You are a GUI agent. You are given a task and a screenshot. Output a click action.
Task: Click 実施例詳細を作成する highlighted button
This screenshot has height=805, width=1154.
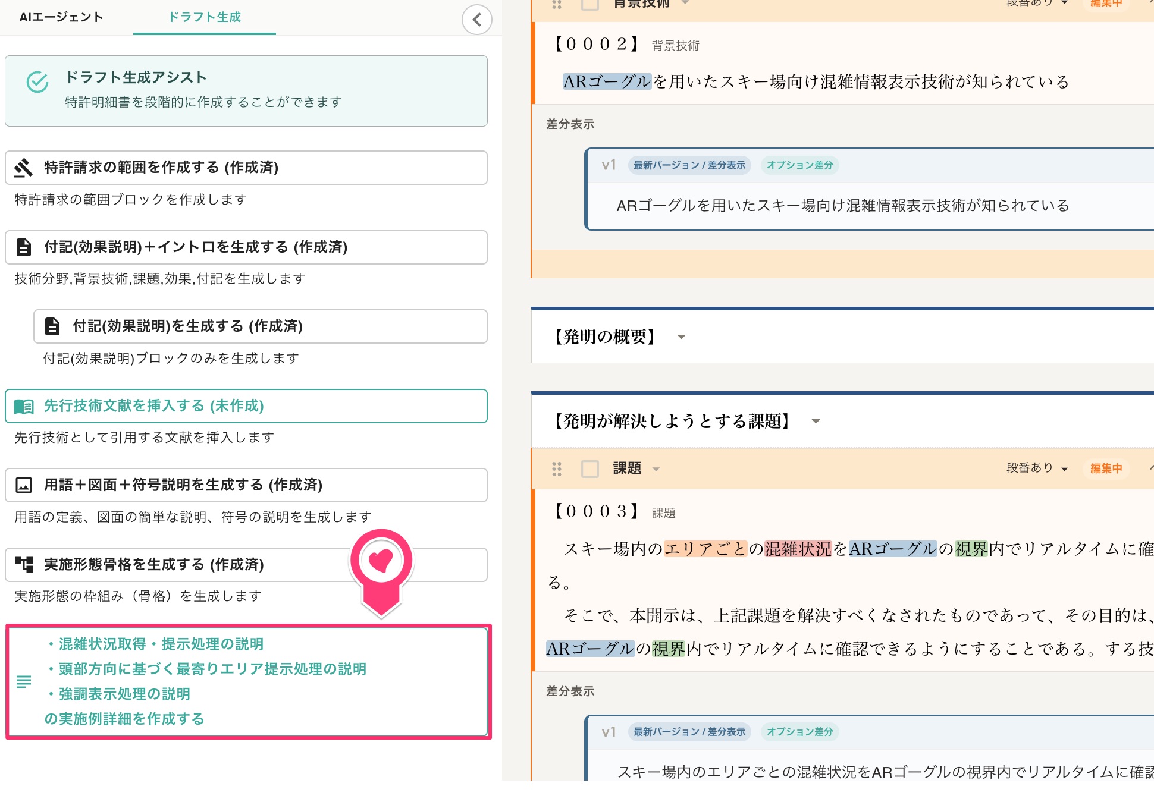247,681
